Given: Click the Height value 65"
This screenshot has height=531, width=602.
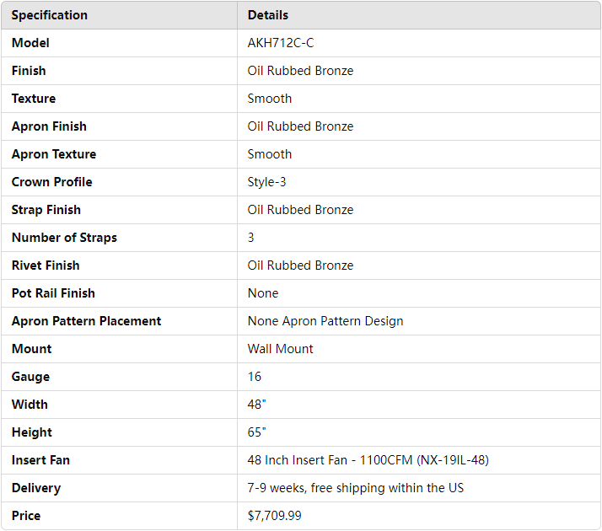Looking at the screenshot, I should coord(257,432).
